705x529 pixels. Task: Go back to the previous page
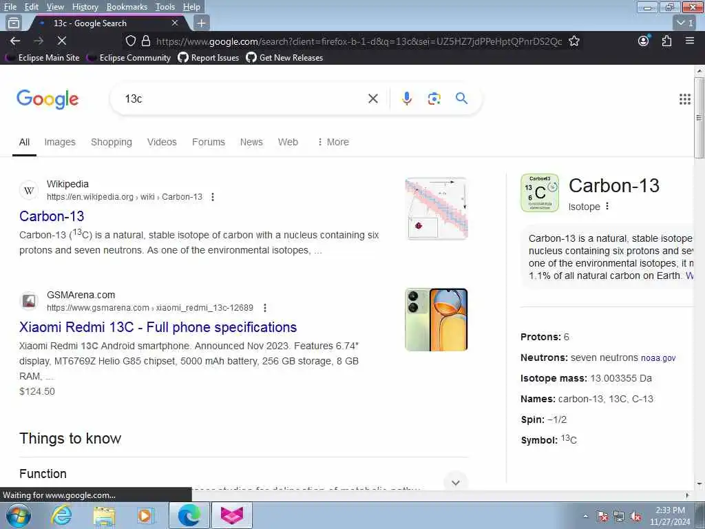15,41
